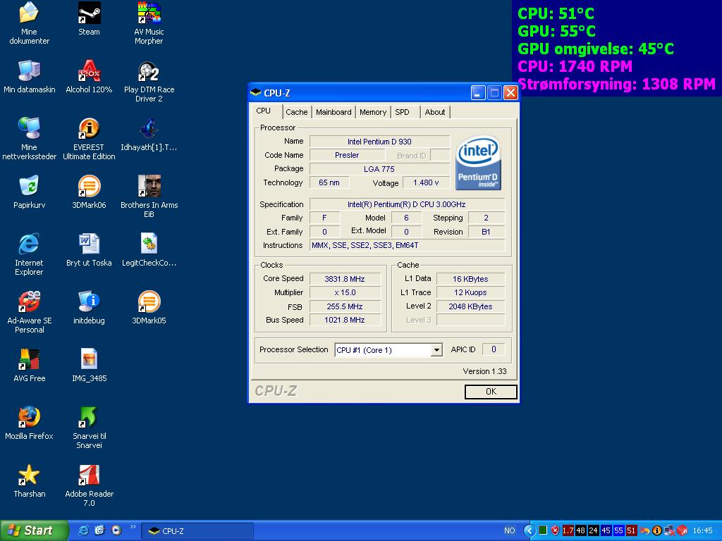Switch to the Mainboard tab
The width and height of the screenshot is (722, 541).
coord(334,112)
